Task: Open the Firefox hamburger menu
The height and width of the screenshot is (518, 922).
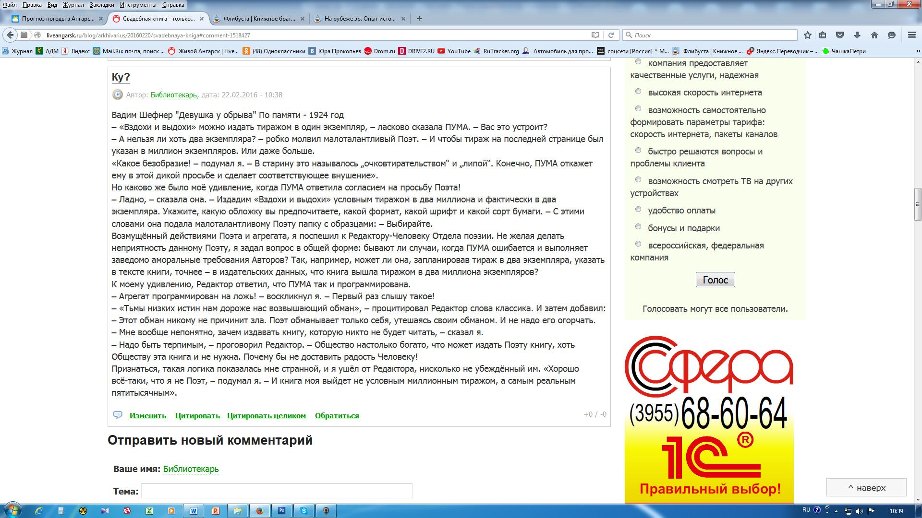Action: [x=911, y=35]
